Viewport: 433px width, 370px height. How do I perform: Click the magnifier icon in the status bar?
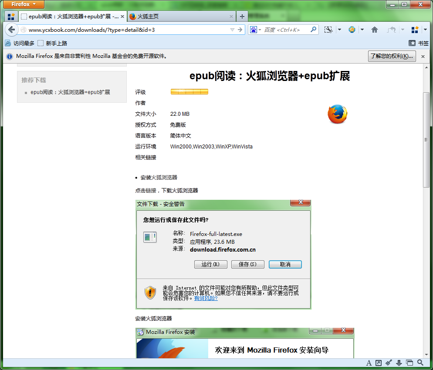tap(420, 363)
